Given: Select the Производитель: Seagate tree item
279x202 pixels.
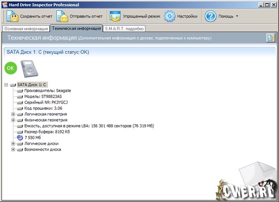Looking at the screenshot, I should click(x=47, y=91).
